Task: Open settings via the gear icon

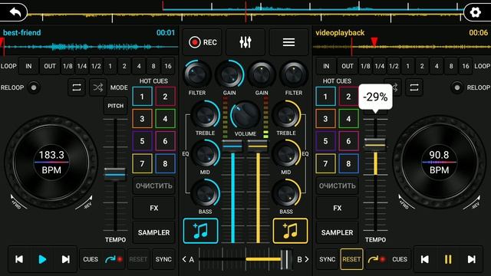Action: pos(476,12)
